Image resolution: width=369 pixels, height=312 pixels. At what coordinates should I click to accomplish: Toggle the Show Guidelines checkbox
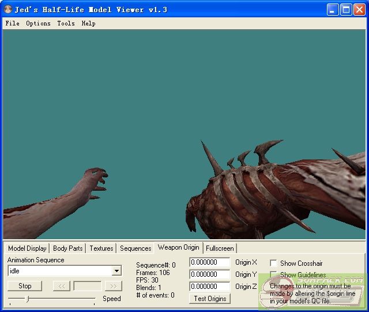tap(273, 275)
